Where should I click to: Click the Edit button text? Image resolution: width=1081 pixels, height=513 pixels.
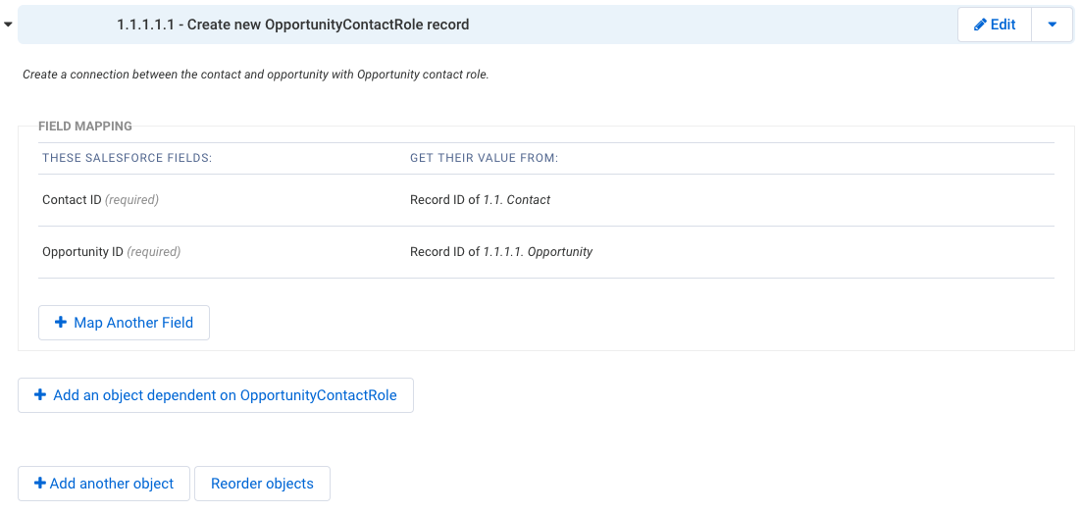tap(1004, 25)
